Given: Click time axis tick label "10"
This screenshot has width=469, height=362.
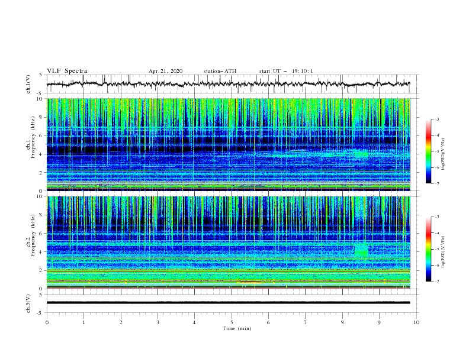Looking at the screenshot, I should pos(416,322).
